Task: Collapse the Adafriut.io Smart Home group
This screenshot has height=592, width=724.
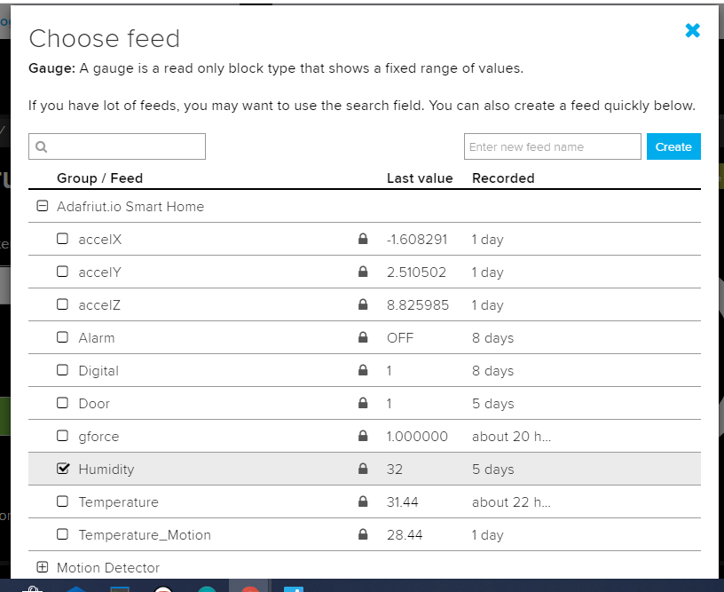Action: click(42, 206)
